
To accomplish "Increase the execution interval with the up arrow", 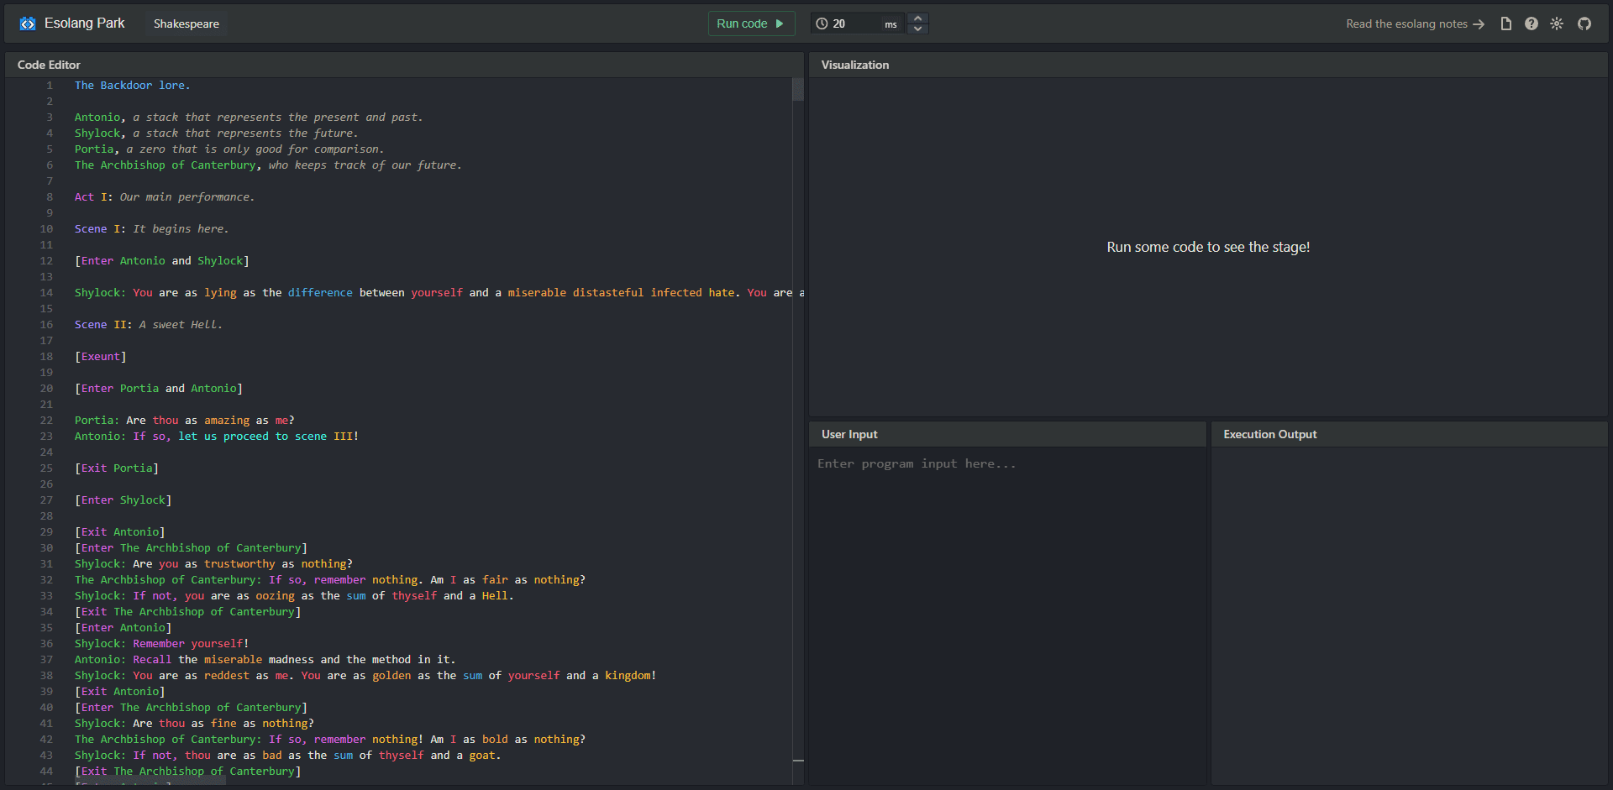I will [918, 18].
